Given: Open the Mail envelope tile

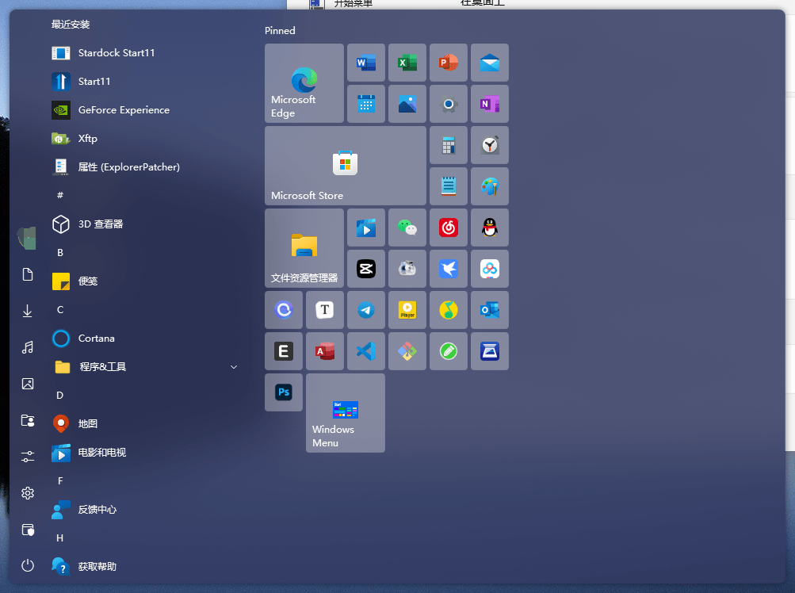Looking at the screenshot, I should click(x=490, y=63).
